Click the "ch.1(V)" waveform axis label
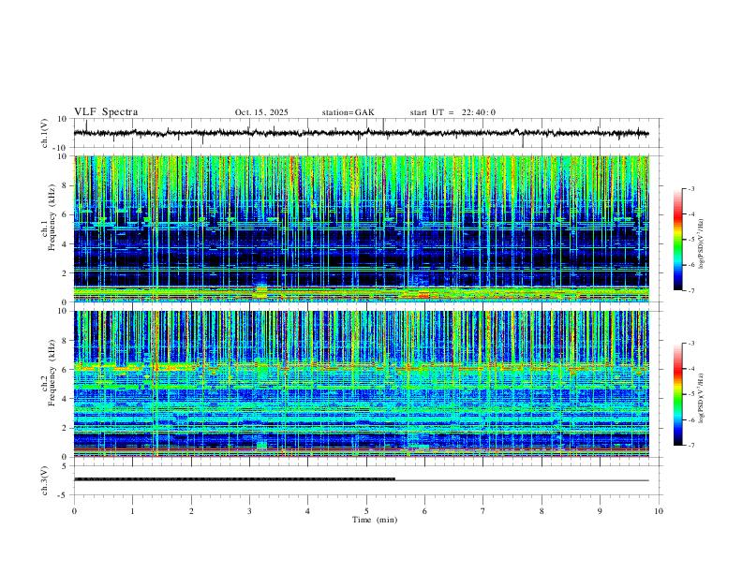This screenshot has width=742, height=573. 45,133
